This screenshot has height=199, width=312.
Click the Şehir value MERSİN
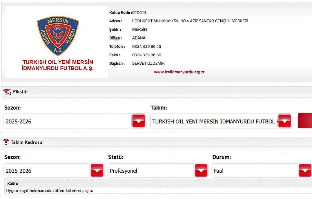(139, 30)
